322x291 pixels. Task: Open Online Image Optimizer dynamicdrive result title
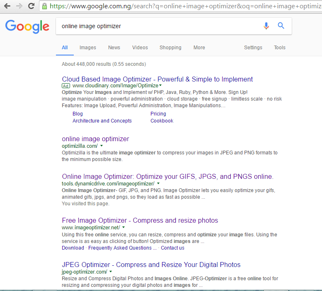pos(167,177)
